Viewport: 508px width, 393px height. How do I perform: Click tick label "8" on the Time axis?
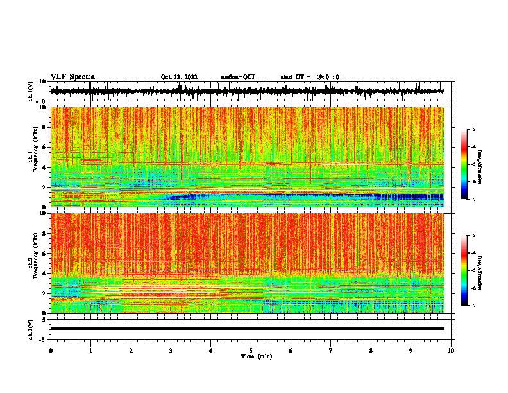pyautogui.click(x=371, y=351)
